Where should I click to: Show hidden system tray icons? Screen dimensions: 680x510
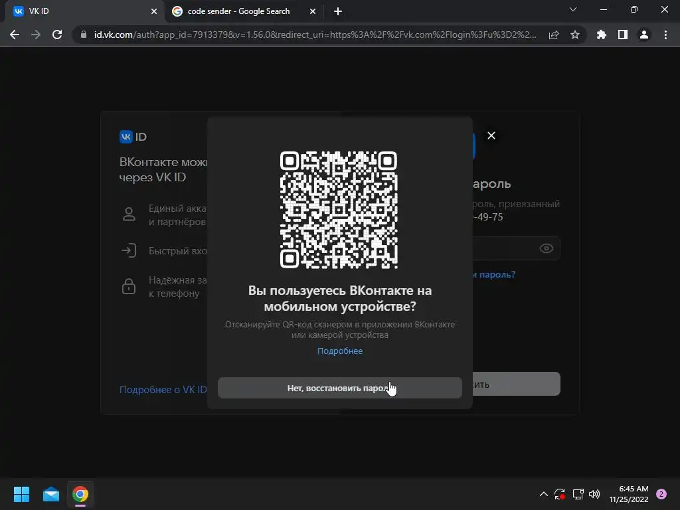[x=543, y=494]
